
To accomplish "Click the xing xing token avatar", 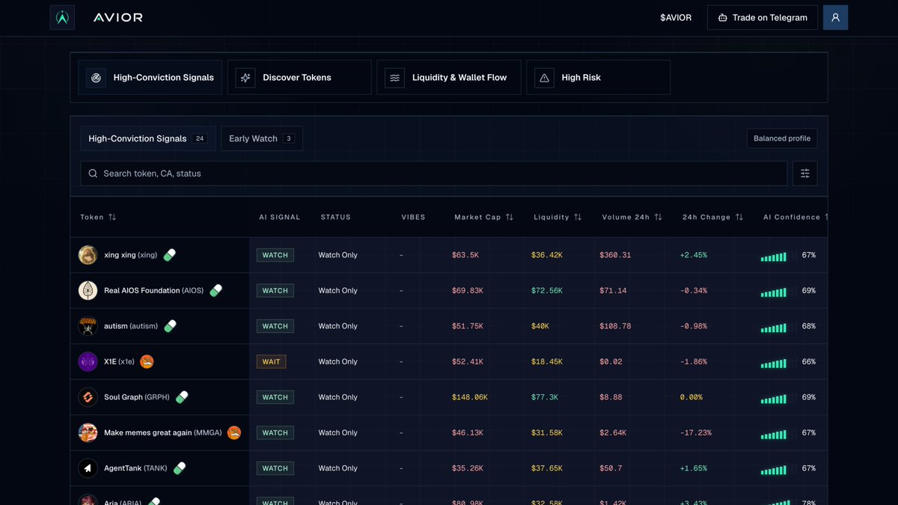I will click(x=88, y=255).
